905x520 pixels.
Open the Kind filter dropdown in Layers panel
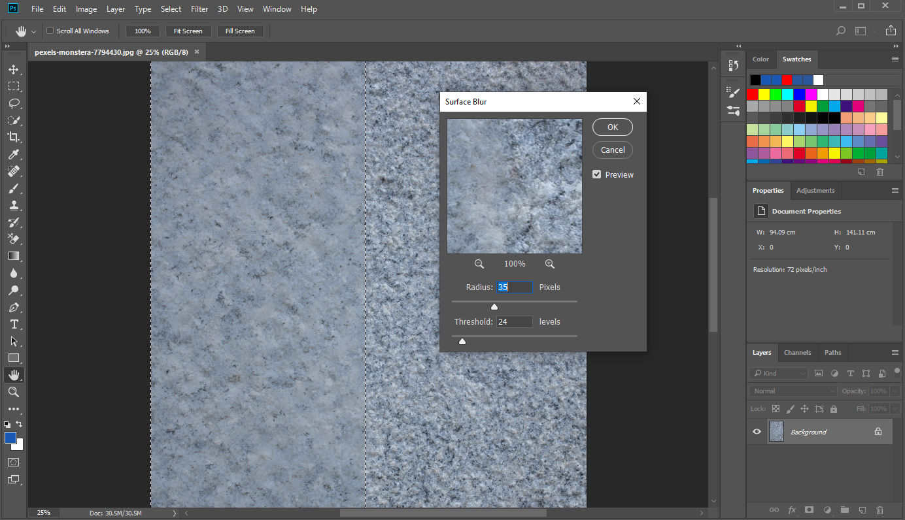pyautogui.click(x=778, y=372)
